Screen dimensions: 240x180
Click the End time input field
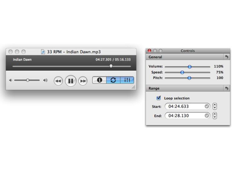point(187,116)
